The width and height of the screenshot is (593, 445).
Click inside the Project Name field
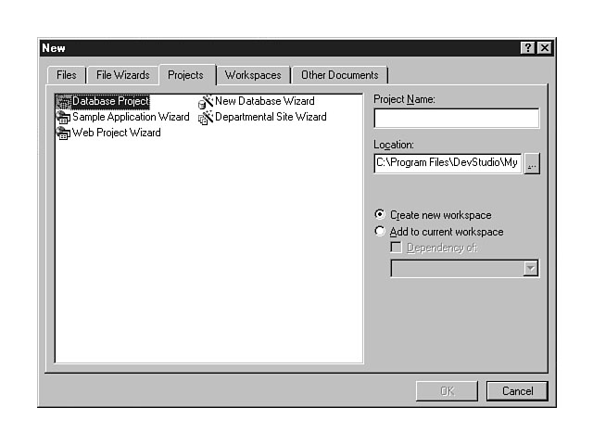pyautogui.click(x=456, y=118)
